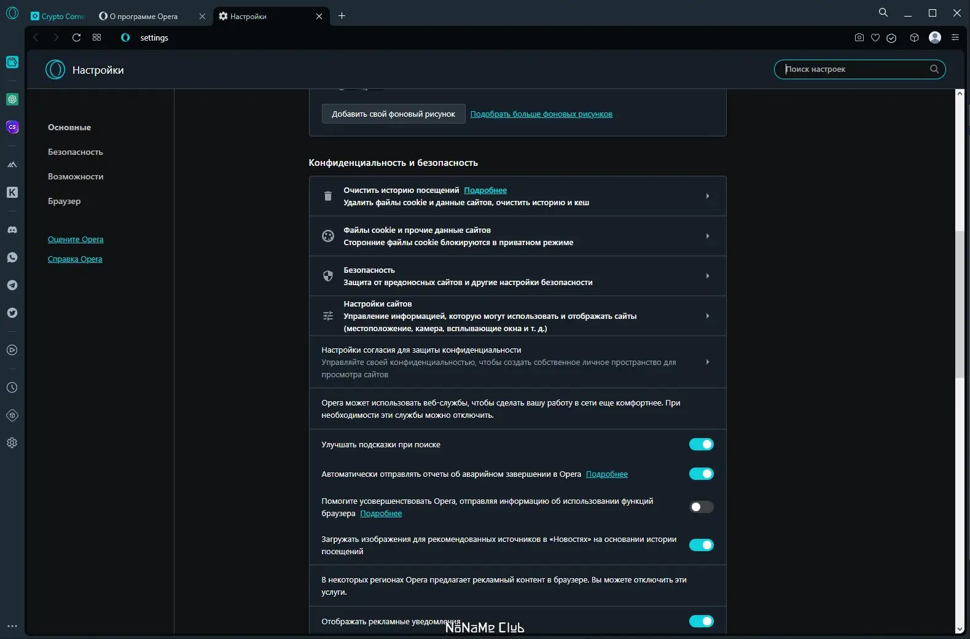Expand "Очистить историю посещений" row arrow
This screenshot has height=639, width=970.
tap(708, 196)
